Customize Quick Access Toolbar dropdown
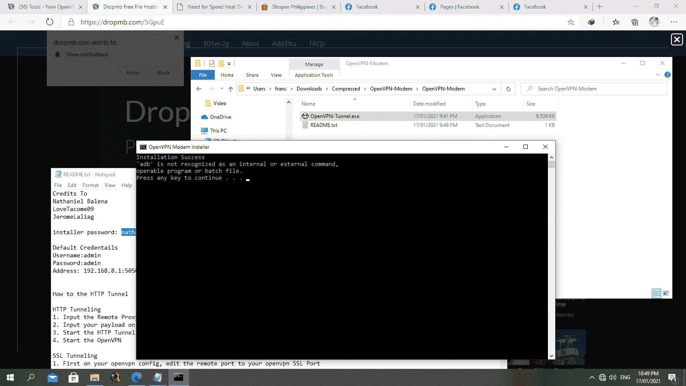The width and height of the screenshot is (686, 386). tap(229, 63)
